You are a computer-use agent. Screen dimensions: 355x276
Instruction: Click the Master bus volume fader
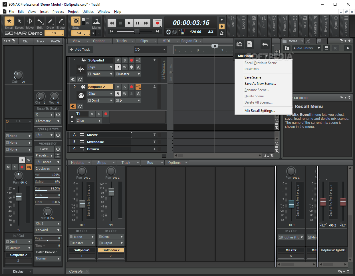pos(291,204)
